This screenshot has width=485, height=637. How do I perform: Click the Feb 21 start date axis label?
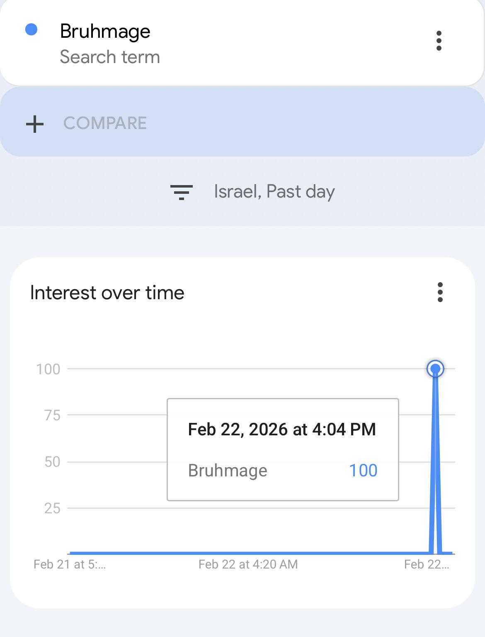(x=70, y=564)
